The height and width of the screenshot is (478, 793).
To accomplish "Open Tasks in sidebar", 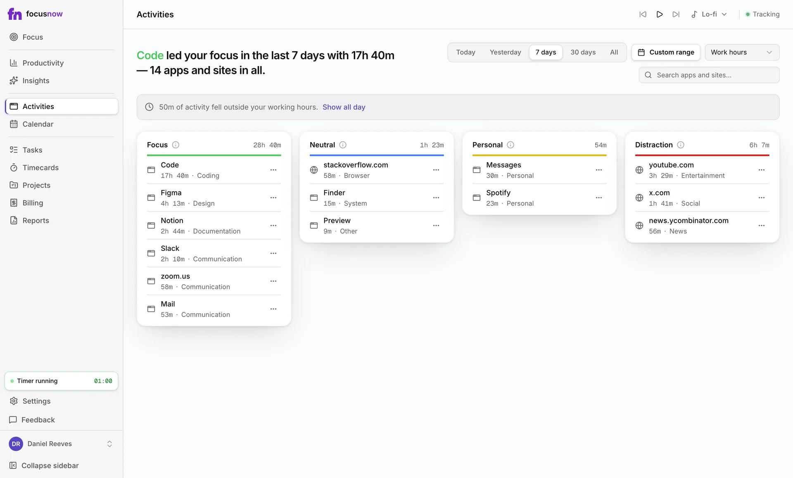I will pos(62,150).
